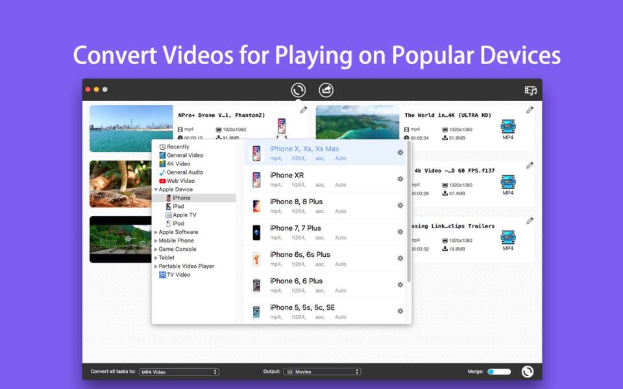Select iPhone under Apple Device
The width and height of the screenshot is (623, 389).
(194, 198)
